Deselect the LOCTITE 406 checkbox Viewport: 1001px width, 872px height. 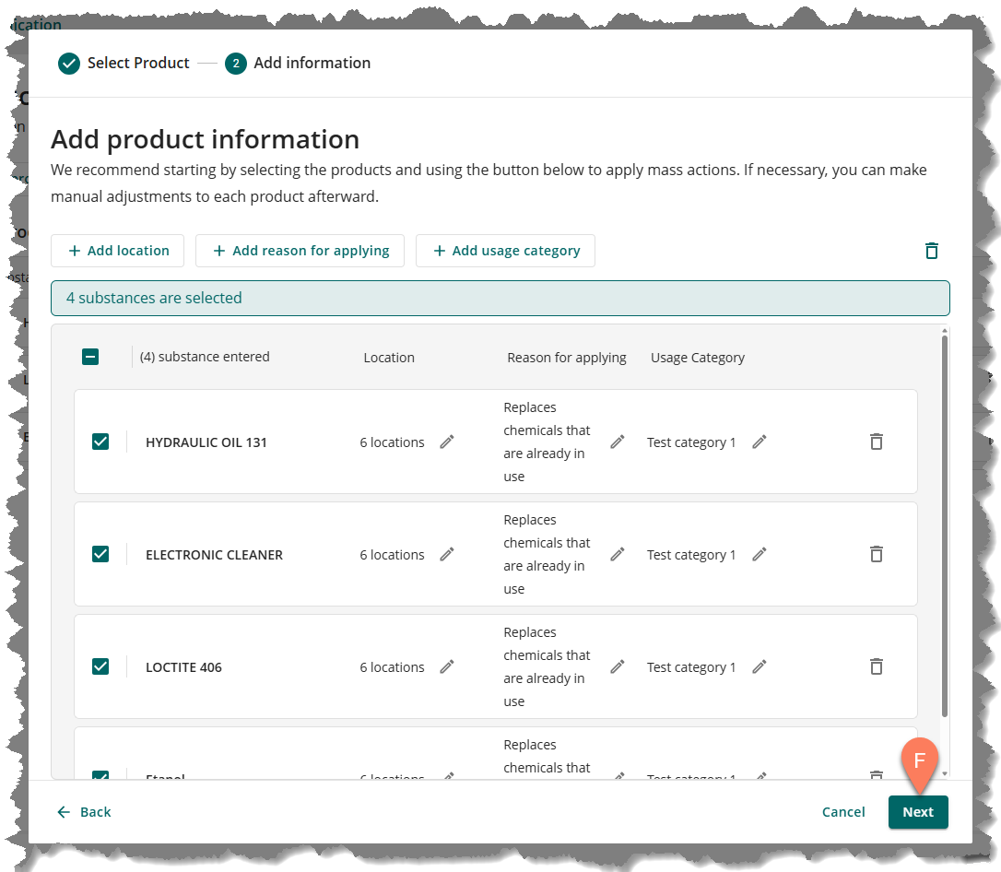coord(100,667)
